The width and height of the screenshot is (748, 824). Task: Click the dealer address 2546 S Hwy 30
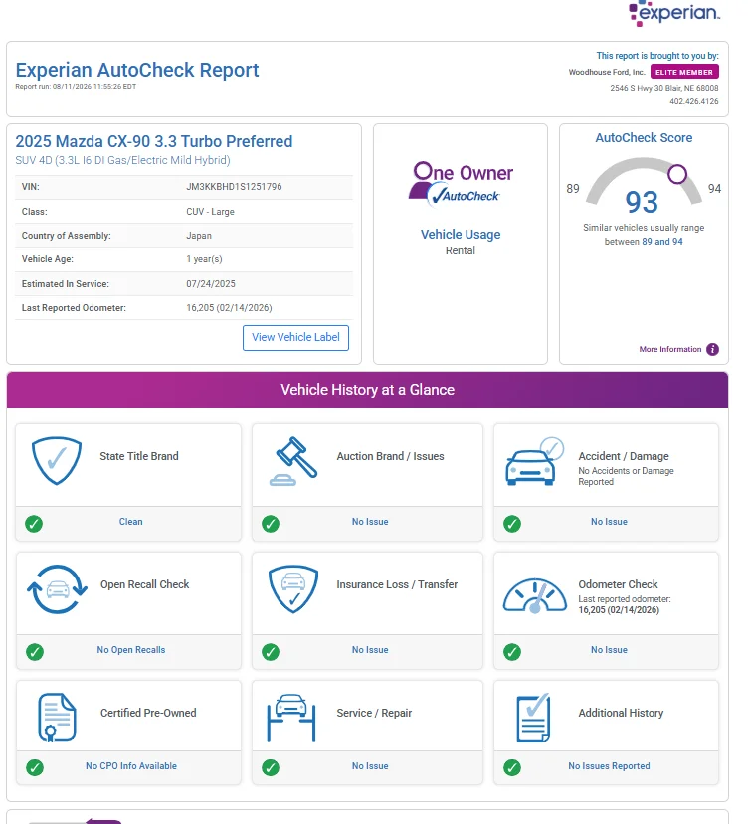(x=663, y=88)
